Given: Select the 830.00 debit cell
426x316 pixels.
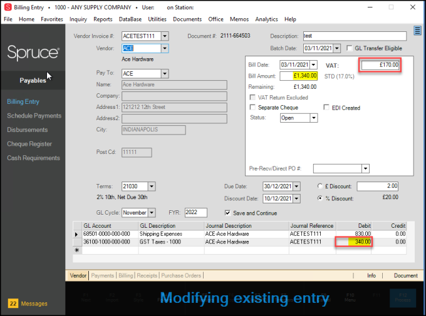Looking at the screenshot, I should point(354,234).
